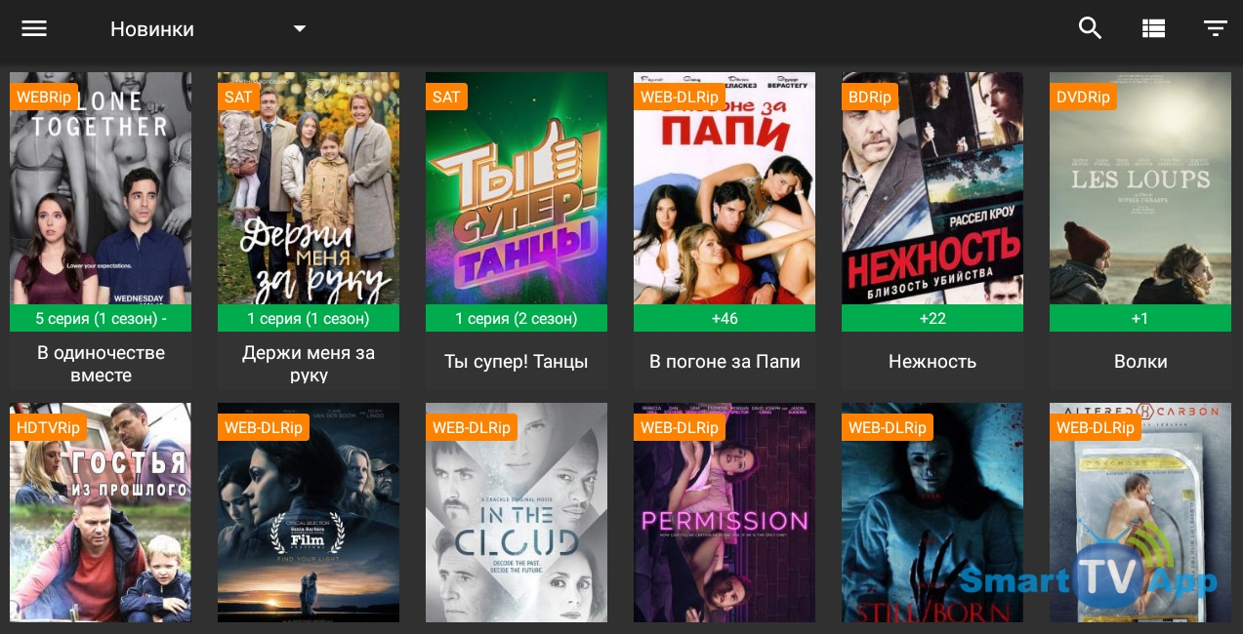Click the +22 badge under Нежность
1243x634 pixels.
(932, 318)
